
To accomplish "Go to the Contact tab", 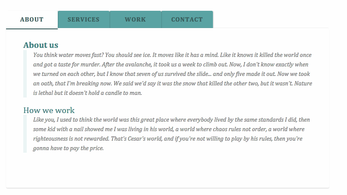I will [187, 19].
